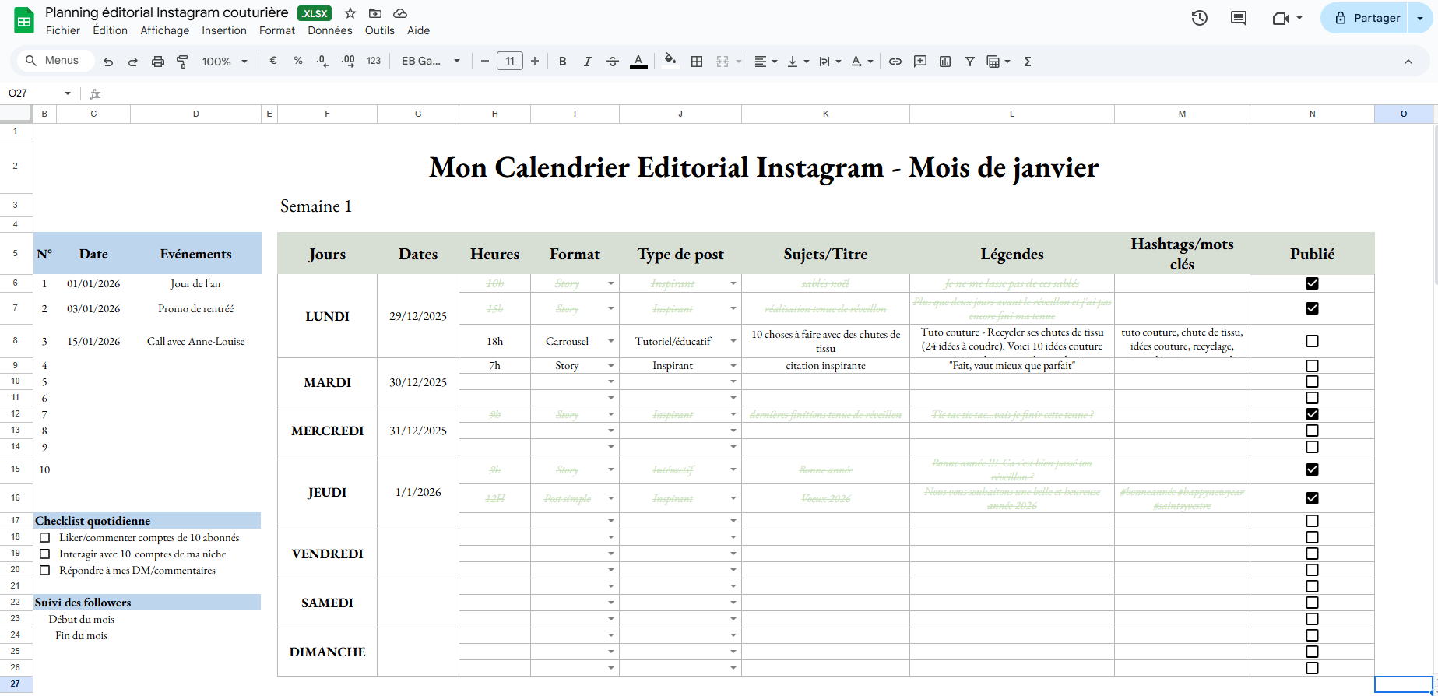The width and height of the screenshot is (1438, 696).
Task: Click the print icon in toolbar
Action: coord(158,62)
